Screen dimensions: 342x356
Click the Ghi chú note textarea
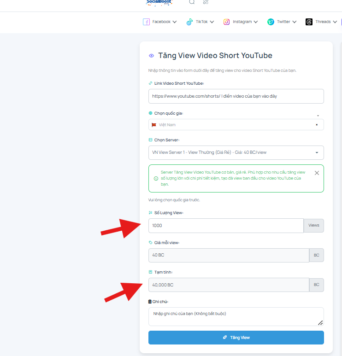236,316
